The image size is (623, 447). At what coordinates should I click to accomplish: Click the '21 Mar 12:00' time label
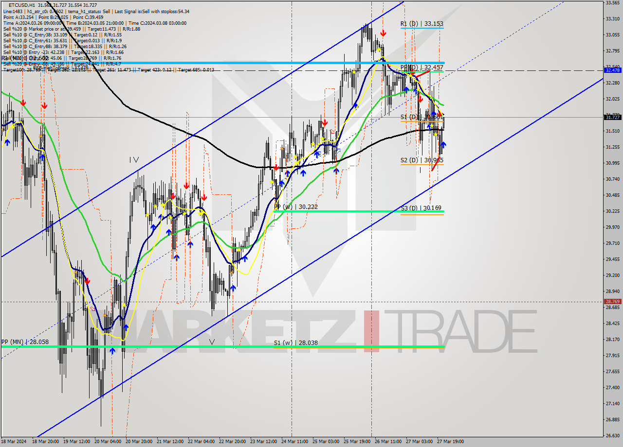170,442
